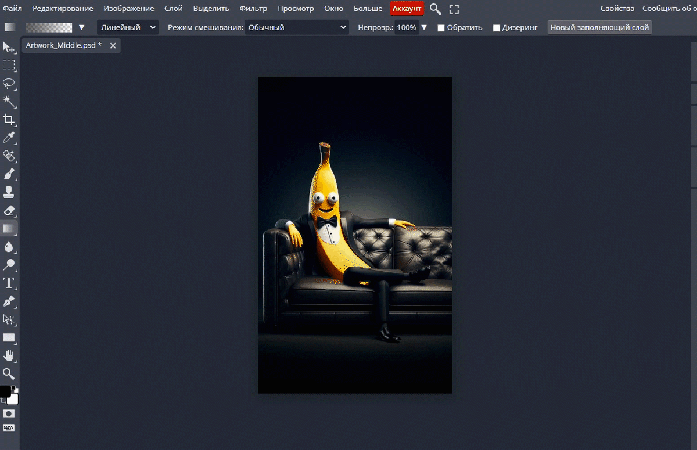This screenshot has height=450, width=697.
Task: Select the Magic Wand tool
Action: pyautogui.click(x=9, y=102)
